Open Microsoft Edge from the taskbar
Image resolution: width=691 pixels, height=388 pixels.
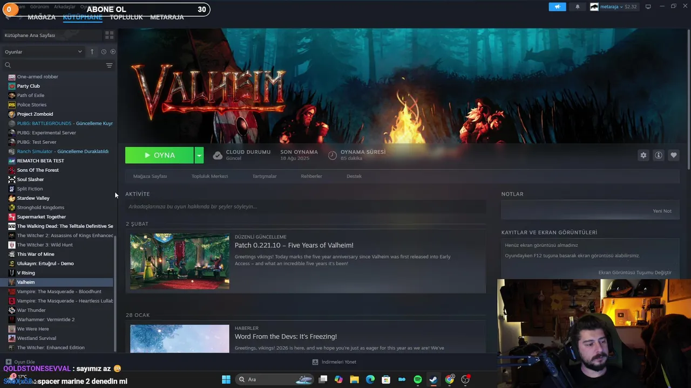click(x=370, y=379)
